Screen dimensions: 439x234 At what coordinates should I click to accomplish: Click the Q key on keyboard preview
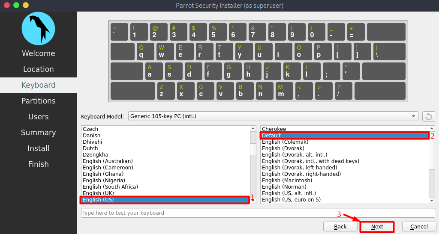pyautogui.click(x=145, y=51)
